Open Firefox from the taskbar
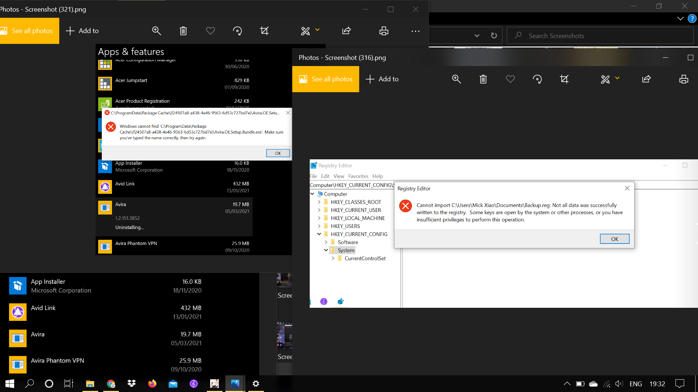Screen dimensions: 698x392 coord(152,384)
